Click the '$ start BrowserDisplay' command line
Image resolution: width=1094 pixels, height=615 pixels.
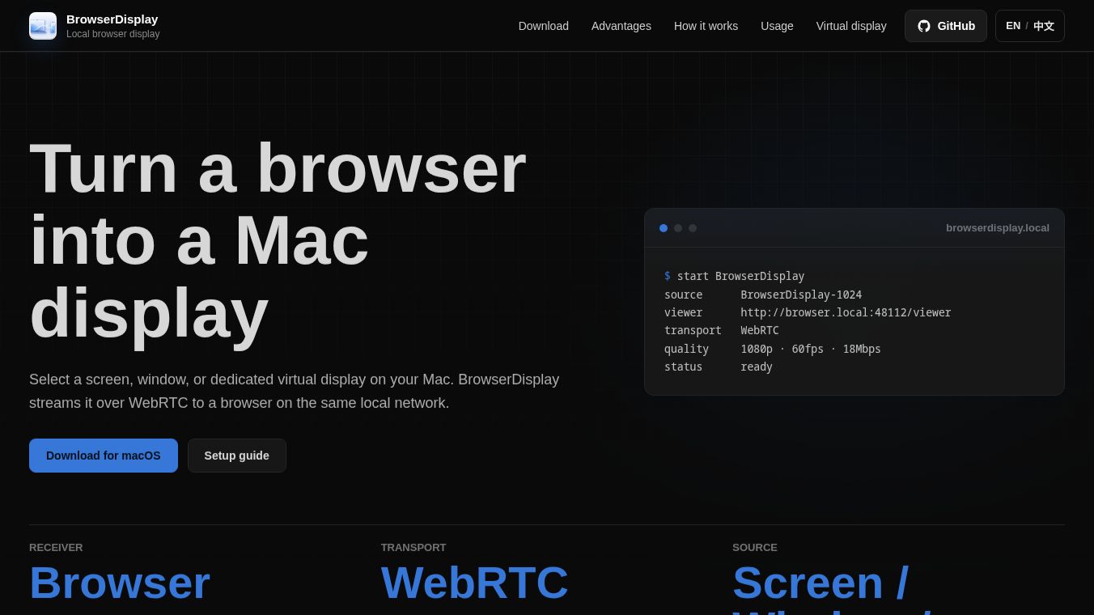coord(735,276)
